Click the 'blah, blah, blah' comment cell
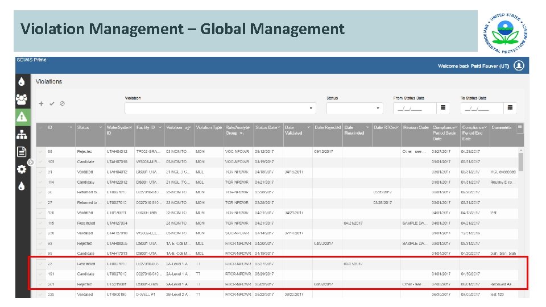Image resolution: width=546 pixels, height=307 pixels. click(x=503, y=254)
